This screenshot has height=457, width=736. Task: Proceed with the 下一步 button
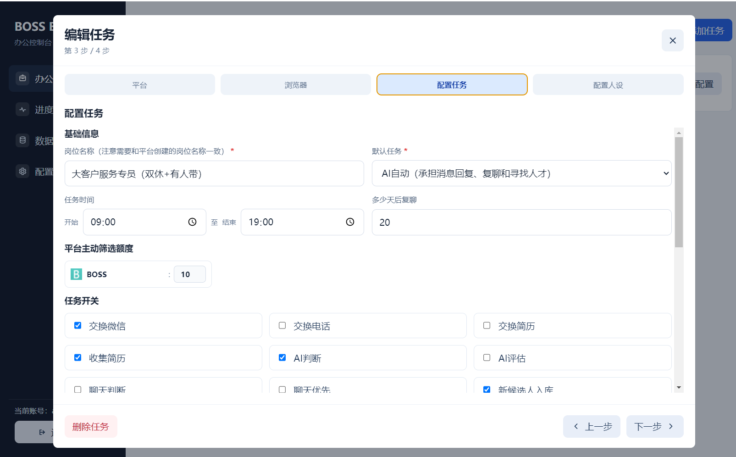655,427
